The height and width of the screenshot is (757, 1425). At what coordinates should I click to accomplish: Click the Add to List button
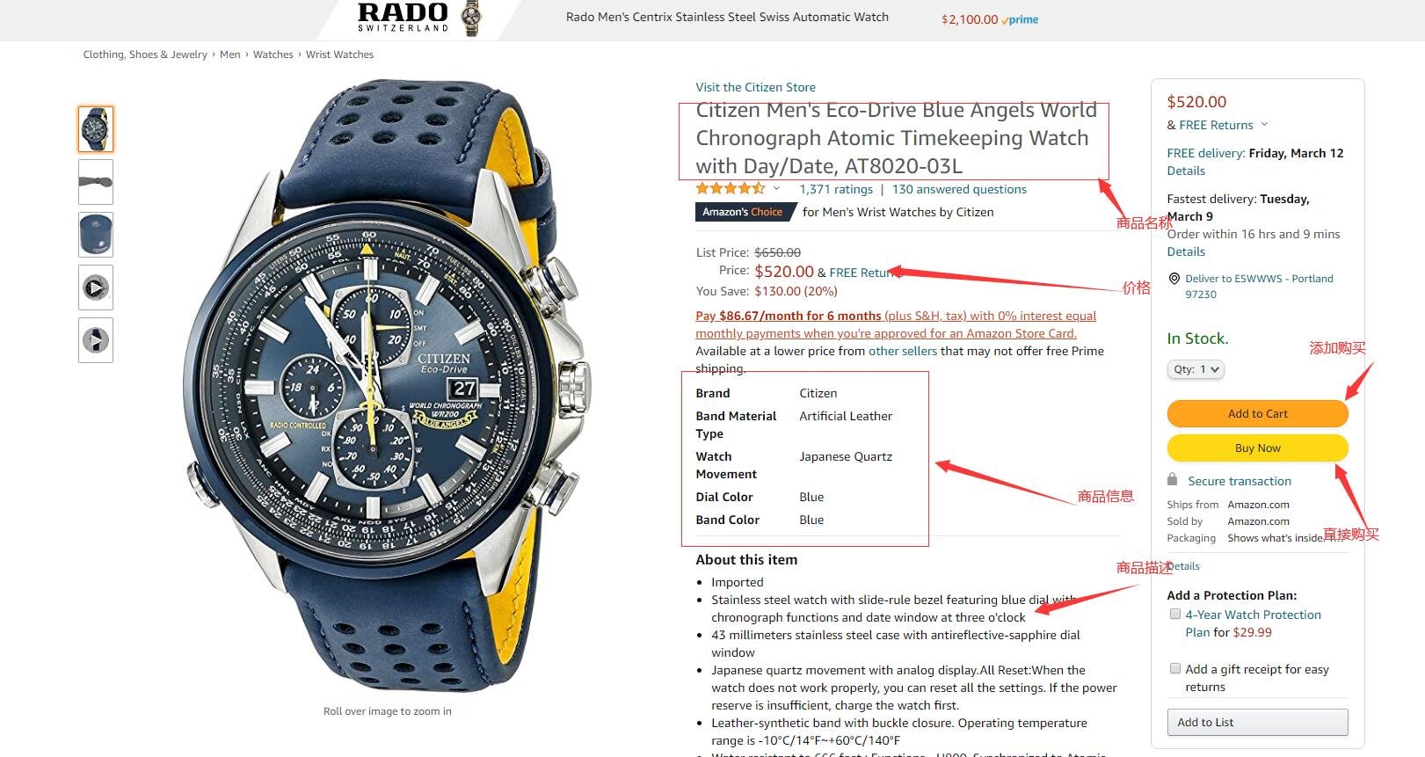pos(1257,722)
